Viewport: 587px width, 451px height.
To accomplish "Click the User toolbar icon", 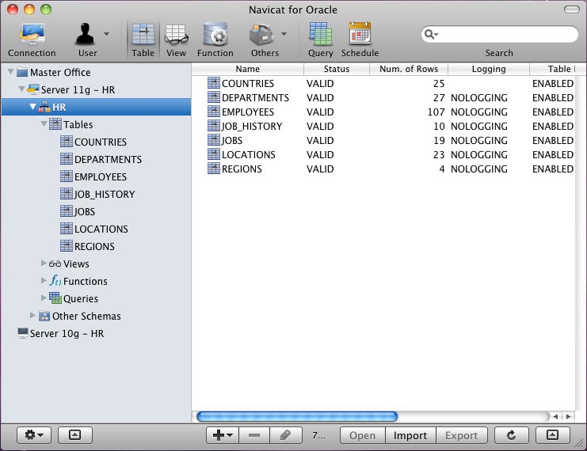I will pyautogui.click(x=86, y=34).
